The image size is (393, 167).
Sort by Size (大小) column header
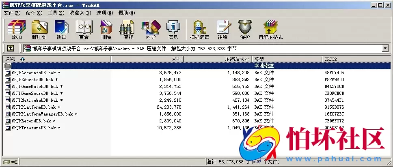pyautogui.click(x=148, y=59)
